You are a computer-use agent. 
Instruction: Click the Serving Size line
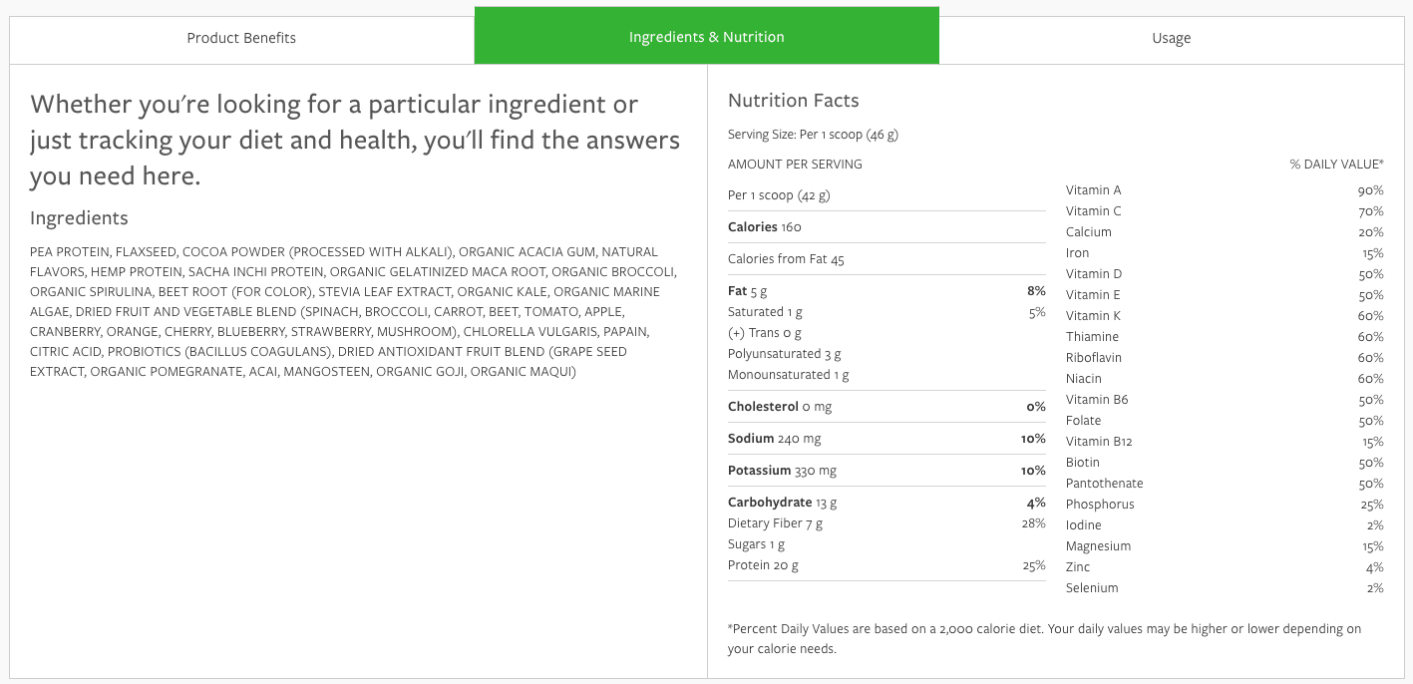pyautogui.click(x=813, y=135)
